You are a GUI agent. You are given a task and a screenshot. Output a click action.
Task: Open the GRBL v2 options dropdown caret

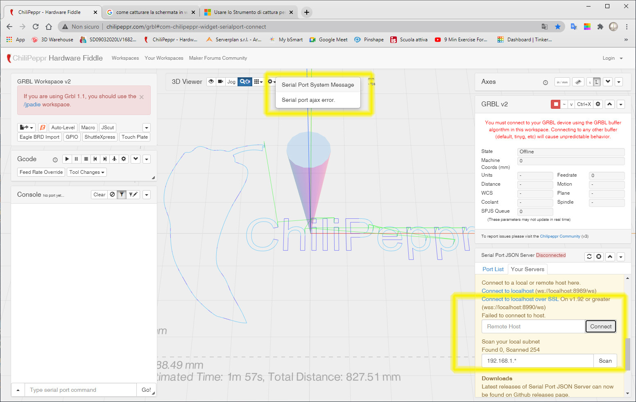pyautogui.click(x=621, y=104)
